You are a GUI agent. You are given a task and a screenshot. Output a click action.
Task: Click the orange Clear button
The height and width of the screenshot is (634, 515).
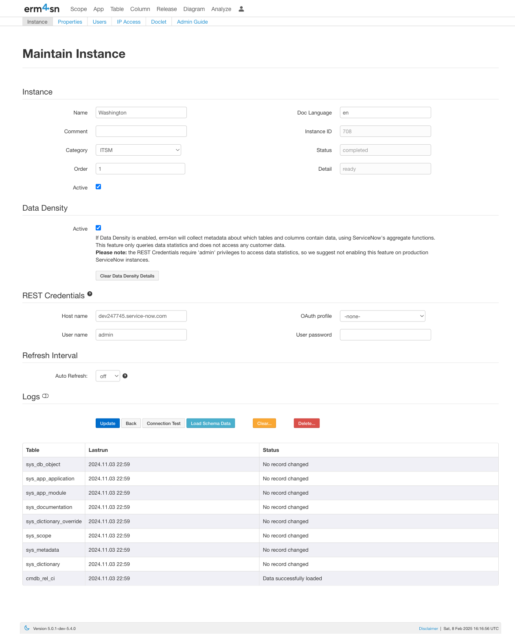pyautogui.click(x=264, y=423)
